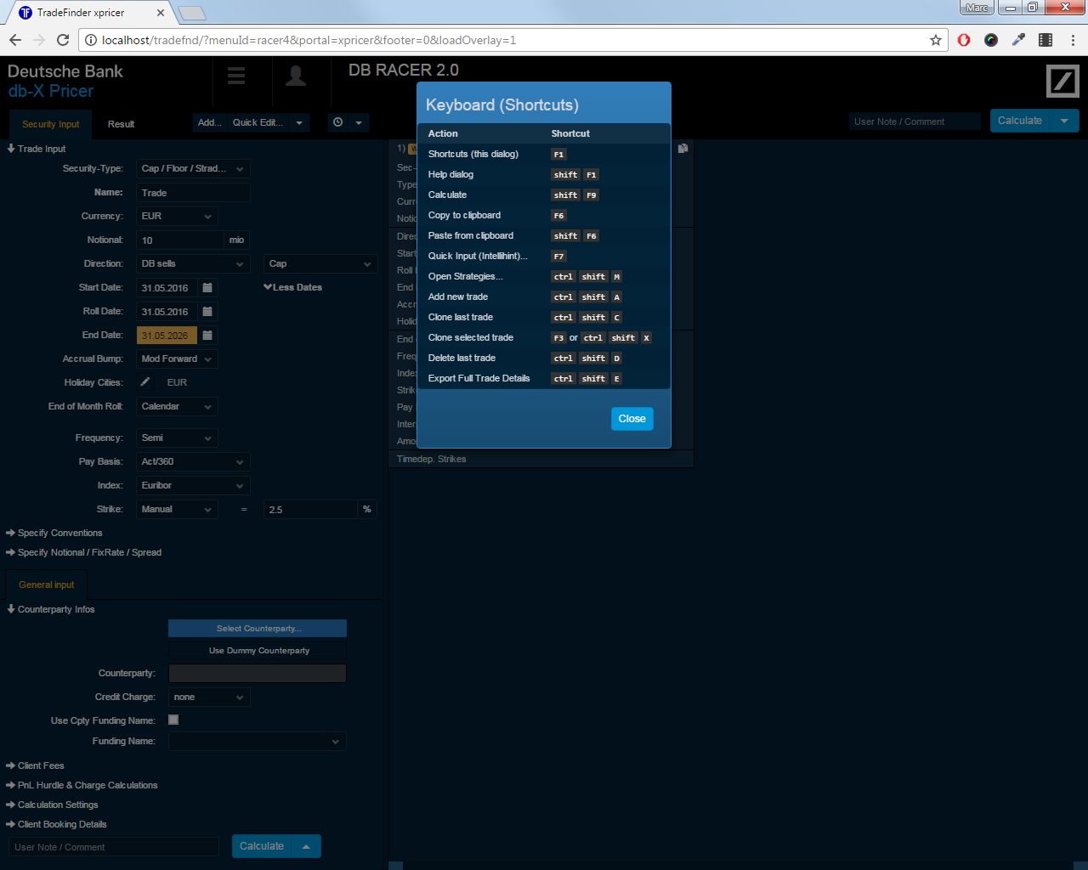1088x870 pixels.
Task: Click the Strike value input field
Action: pyautogui.click(x=310, y=510)
